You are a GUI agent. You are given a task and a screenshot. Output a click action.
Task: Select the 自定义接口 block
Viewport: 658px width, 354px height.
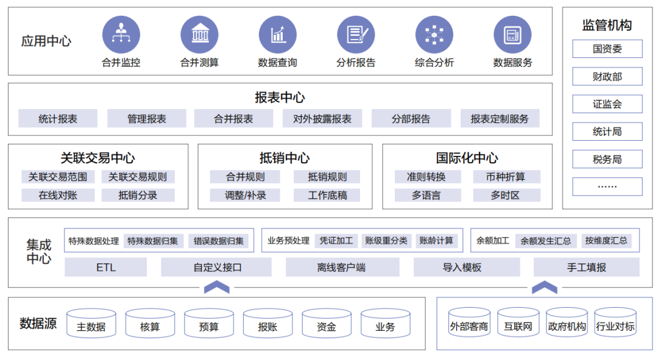[216, 267]
